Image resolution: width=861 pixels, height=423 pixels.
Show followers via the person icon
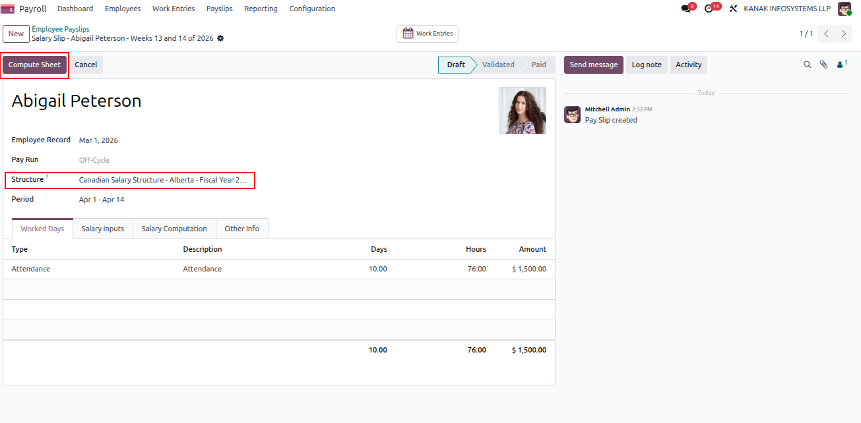click(841, 65)
